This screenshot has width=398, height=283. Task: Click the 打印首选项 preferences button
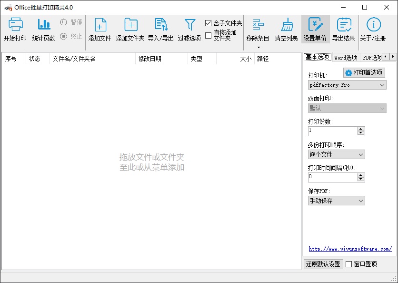[x=364, y=72]
